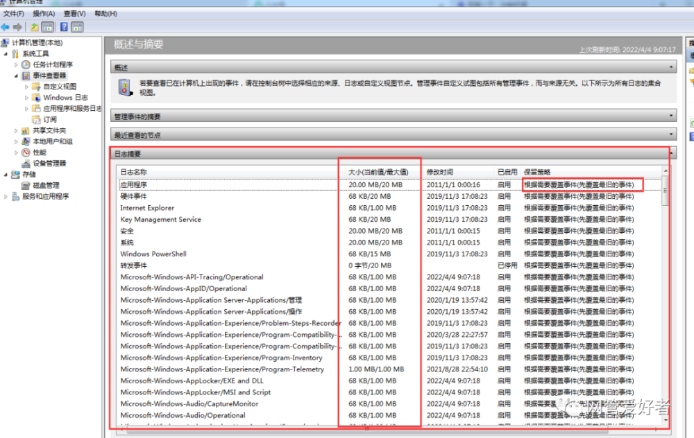Click the Windows 日志 folder icon

coord(37,97)
